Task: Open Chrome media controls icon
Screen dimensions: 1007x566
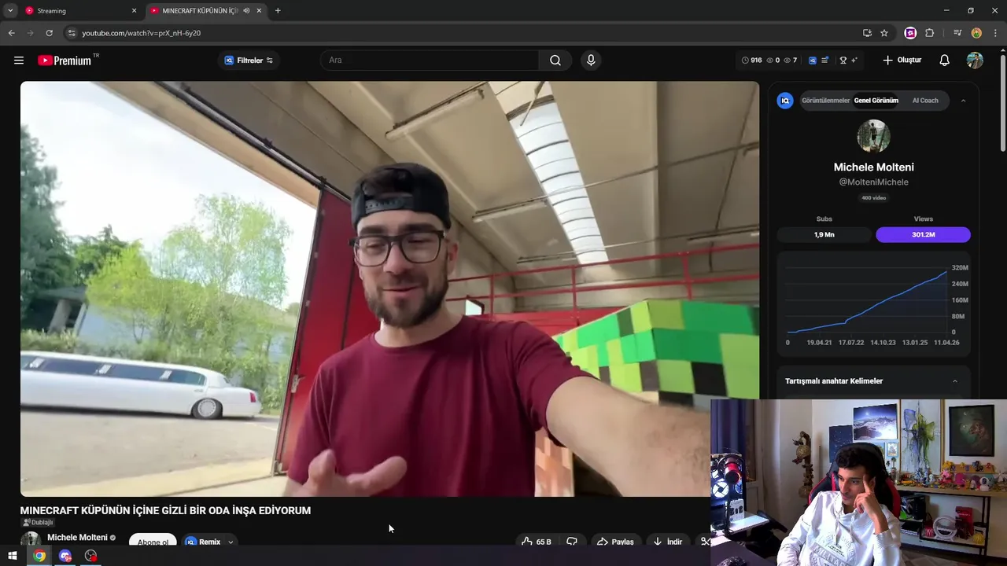Action: tap(957, 33)
